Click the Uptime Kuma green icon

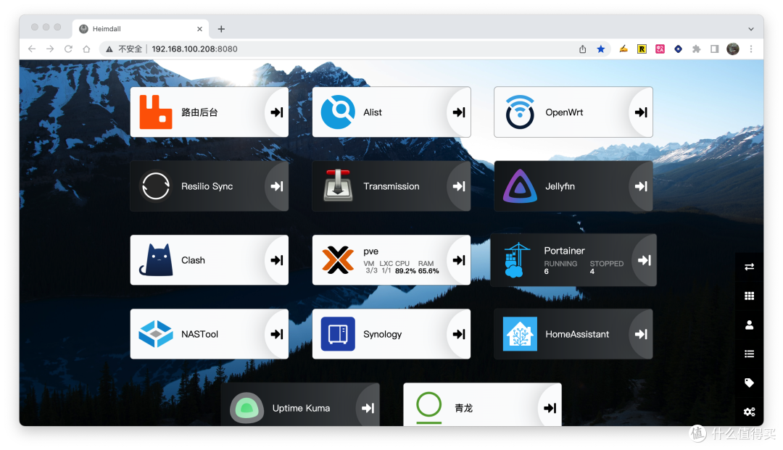click(246, 407)
